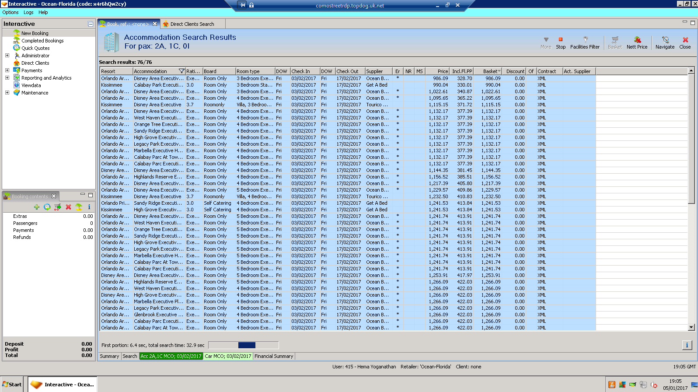
Task: Open the Help menu
Action: point(43,12)
